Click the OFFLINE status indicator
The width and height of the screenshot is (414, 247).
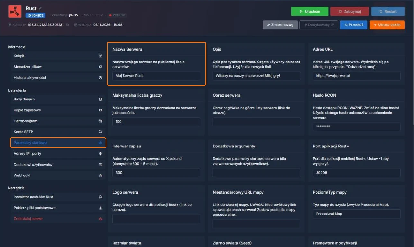[x=117, y=15]
